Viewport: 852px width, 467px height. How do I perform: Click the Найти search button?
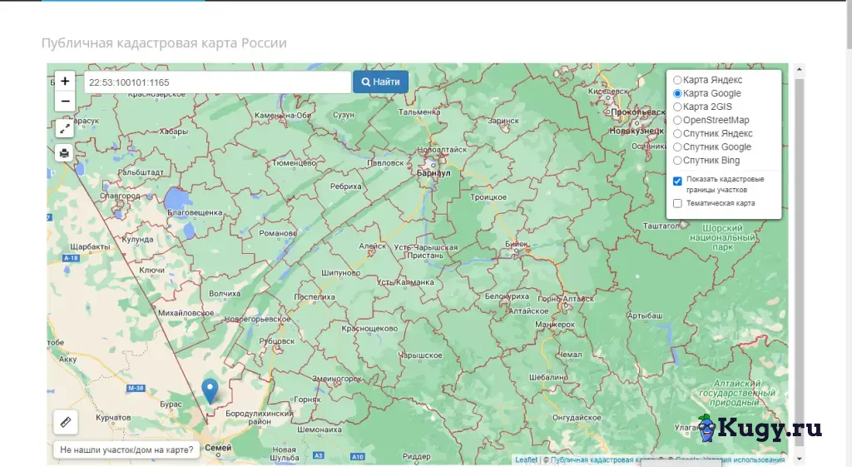(x=380, y=82)
